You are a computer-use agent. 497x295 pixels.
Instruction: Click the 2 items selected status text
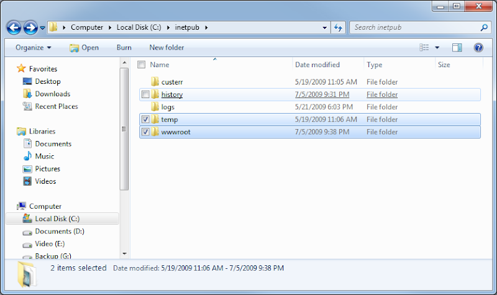(78, 268)
